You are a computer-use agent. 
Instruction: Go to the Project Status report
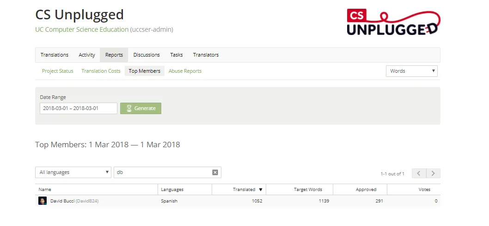[58, 71]
